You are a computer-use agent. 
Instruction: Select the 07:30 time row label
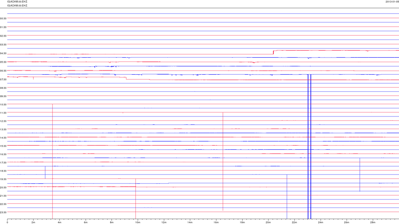point(3,80)
